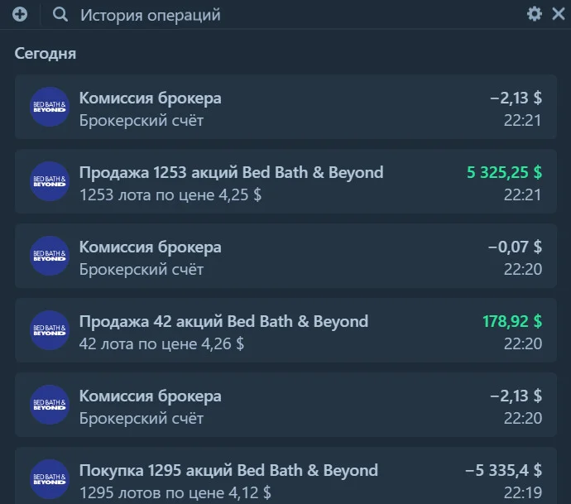Open the 22:20 broker commission entry of −2,13 $
Image resolution: width=571 pixels, height=504 pixels.
click(x=285, y=405)
